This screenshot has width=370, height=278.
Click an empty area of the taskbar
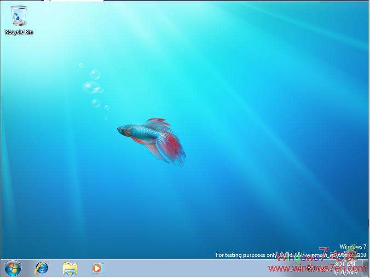(x=193, y=268)
